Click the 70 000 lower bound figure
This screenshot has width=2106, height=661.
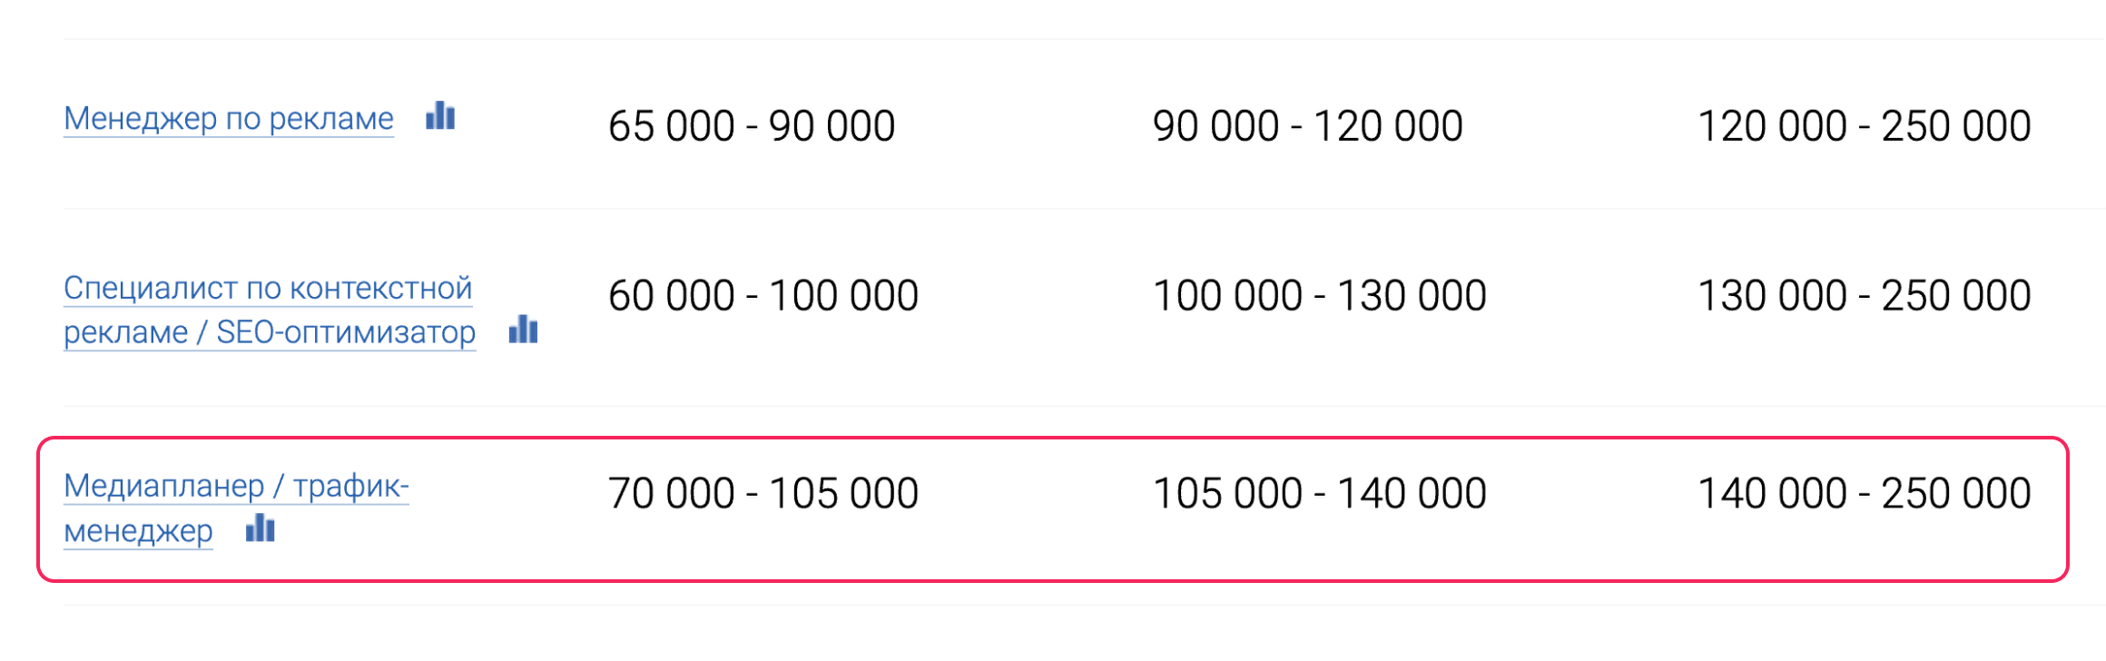coord(672,494)
